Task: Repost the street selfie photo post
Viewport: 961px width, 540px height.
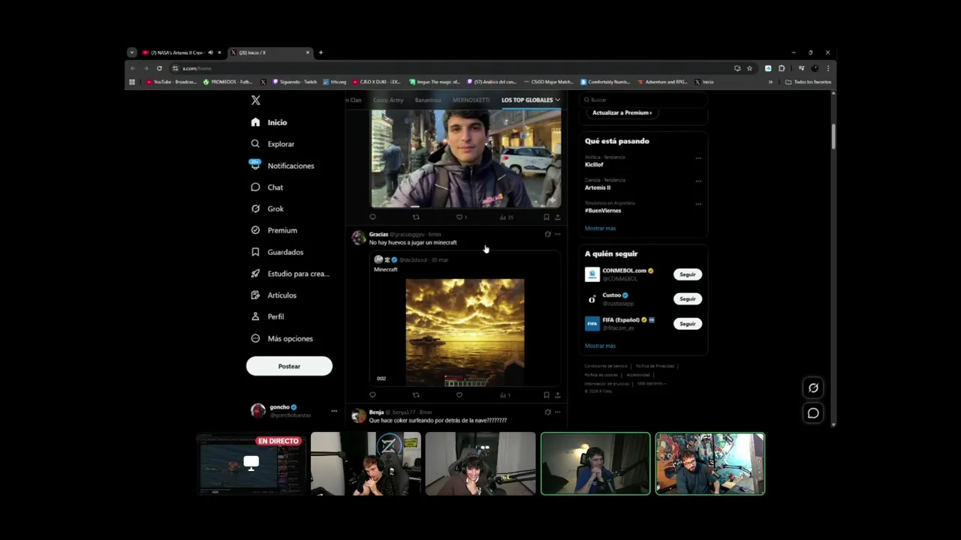Action: click(x=416, y=217)
